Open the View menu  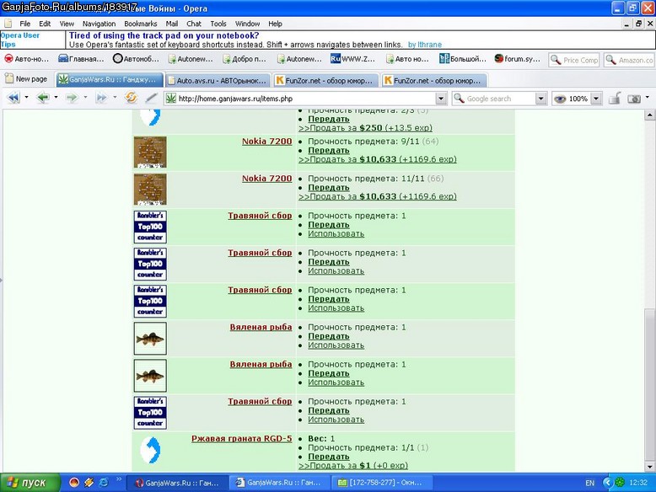(67, 24)
